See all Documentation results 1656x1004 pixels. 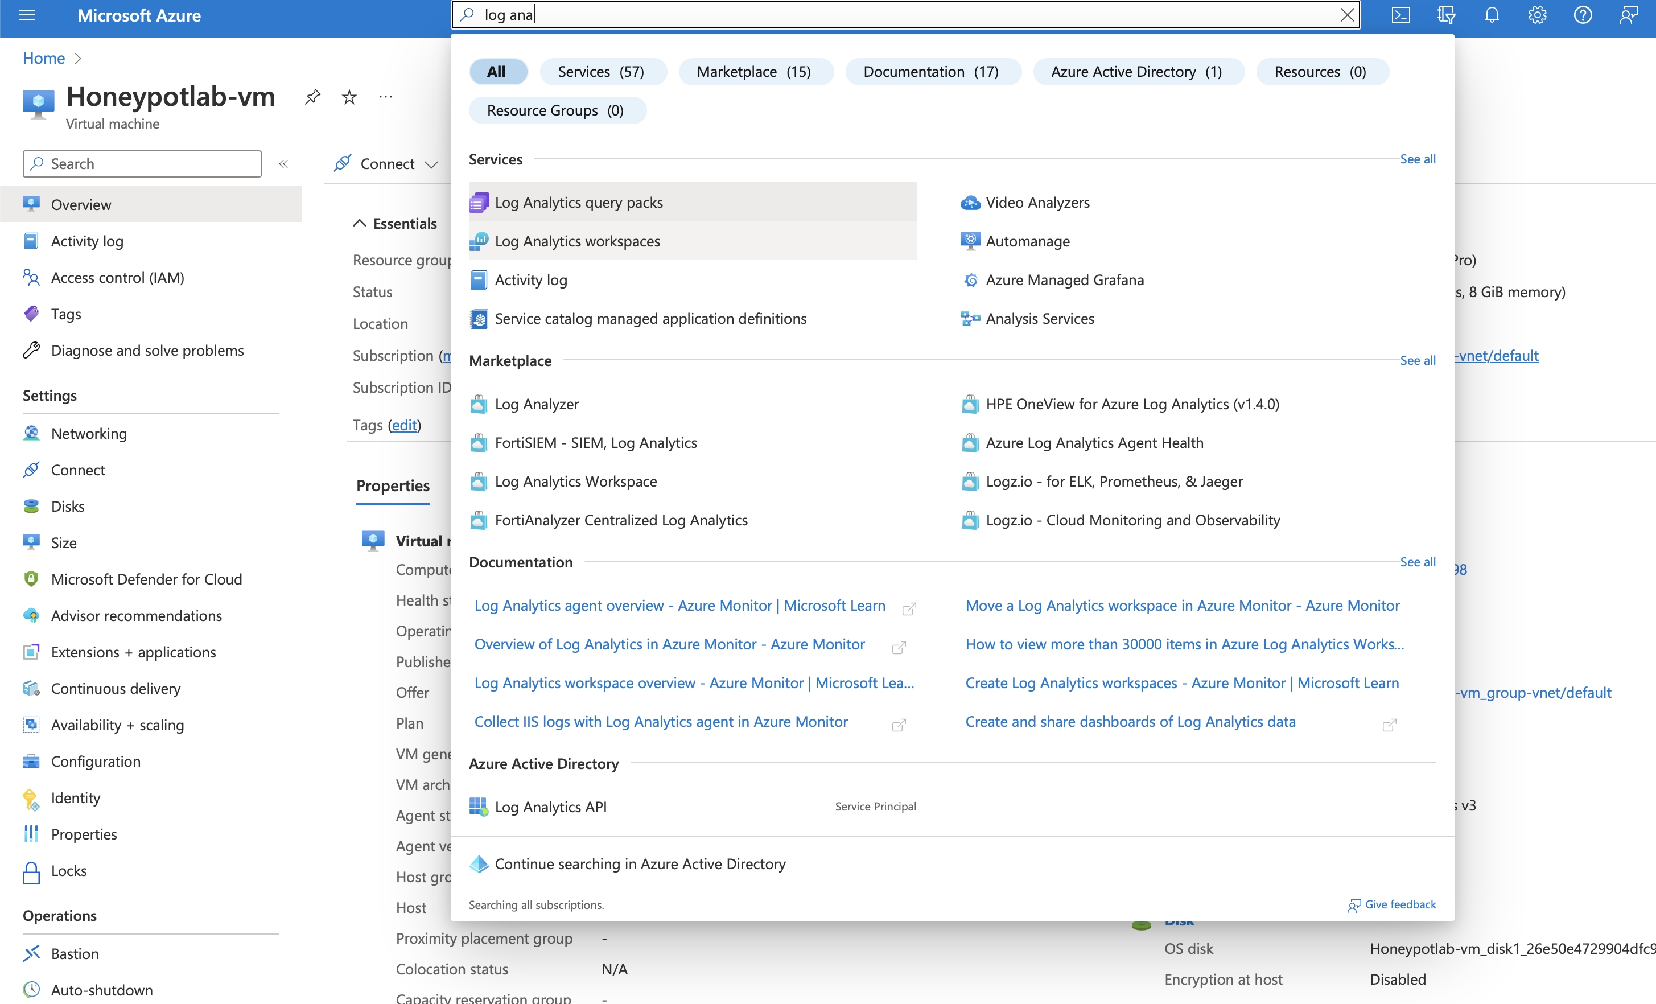click(1418, 562)
